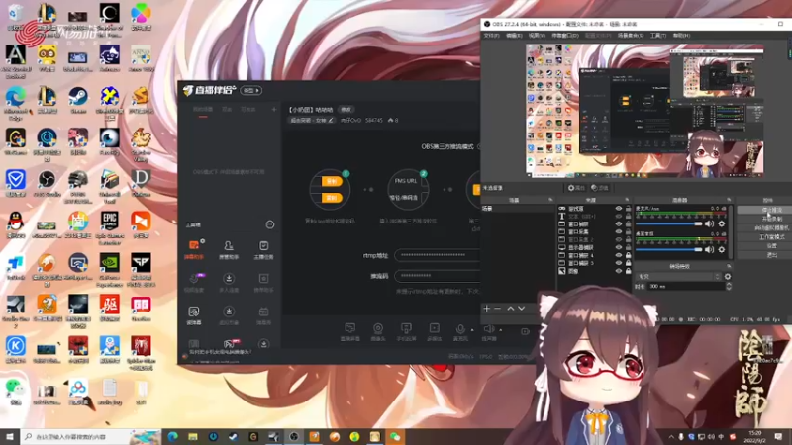Screen dimensions: 792x445
Task: Open the Epic Games Launcher desktop shortcut
Action: [x=110, y=228]
